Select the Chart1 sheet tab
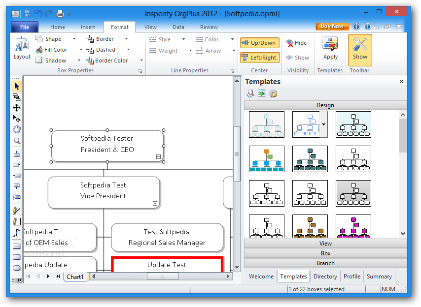This screenshot has height=307, width=421. (75, 276)
